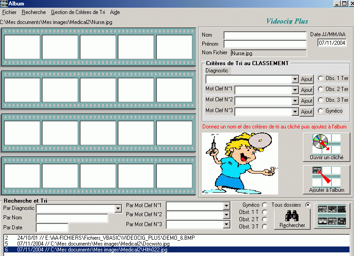The image size is (354, 256).
Task: Select the Obs. 1 Ter radio button
Action: (321, 78)
